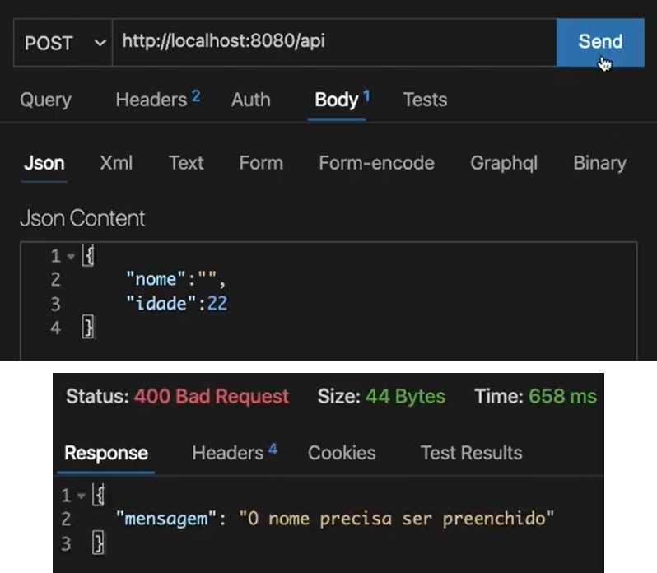Image resolution: width=657 pixels, height=573 pixels.
Task: Open the POST method dropdown
Action: [64, 43]
